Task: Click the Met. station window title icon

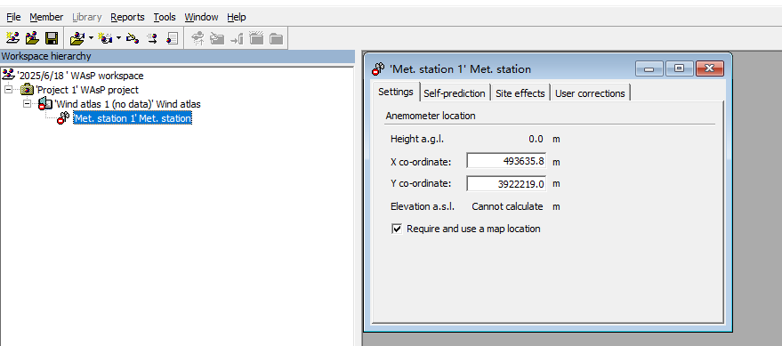Action: point(378,68)
